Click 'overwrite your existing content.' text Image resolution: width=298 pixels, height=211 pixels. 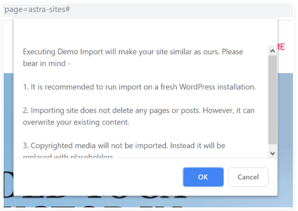point(76,122)
